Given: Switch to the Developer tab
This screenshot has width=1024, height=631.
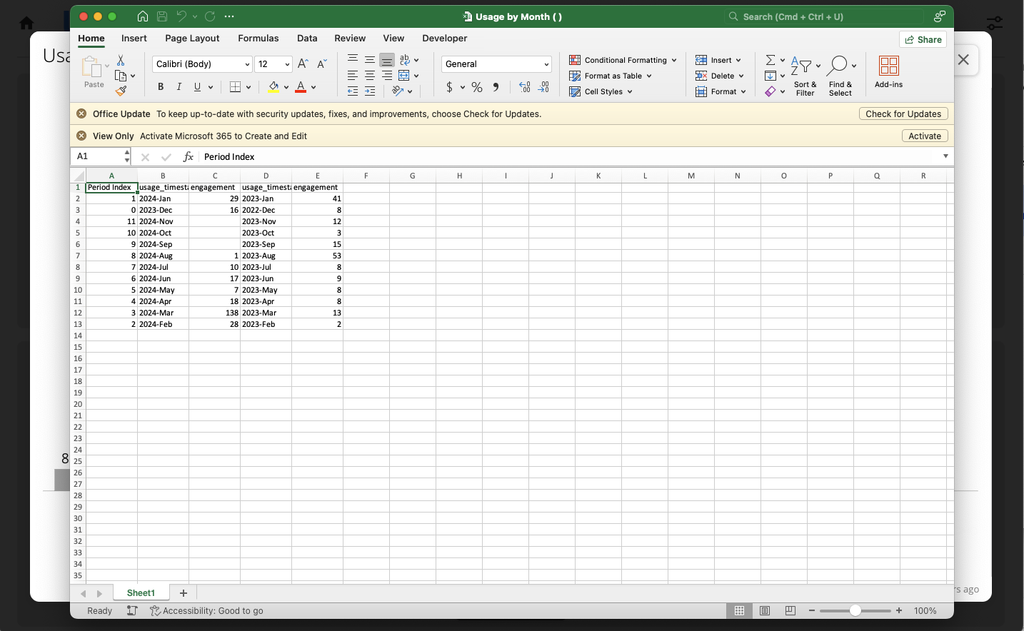Looking at the screenshot, I should 445,39.
